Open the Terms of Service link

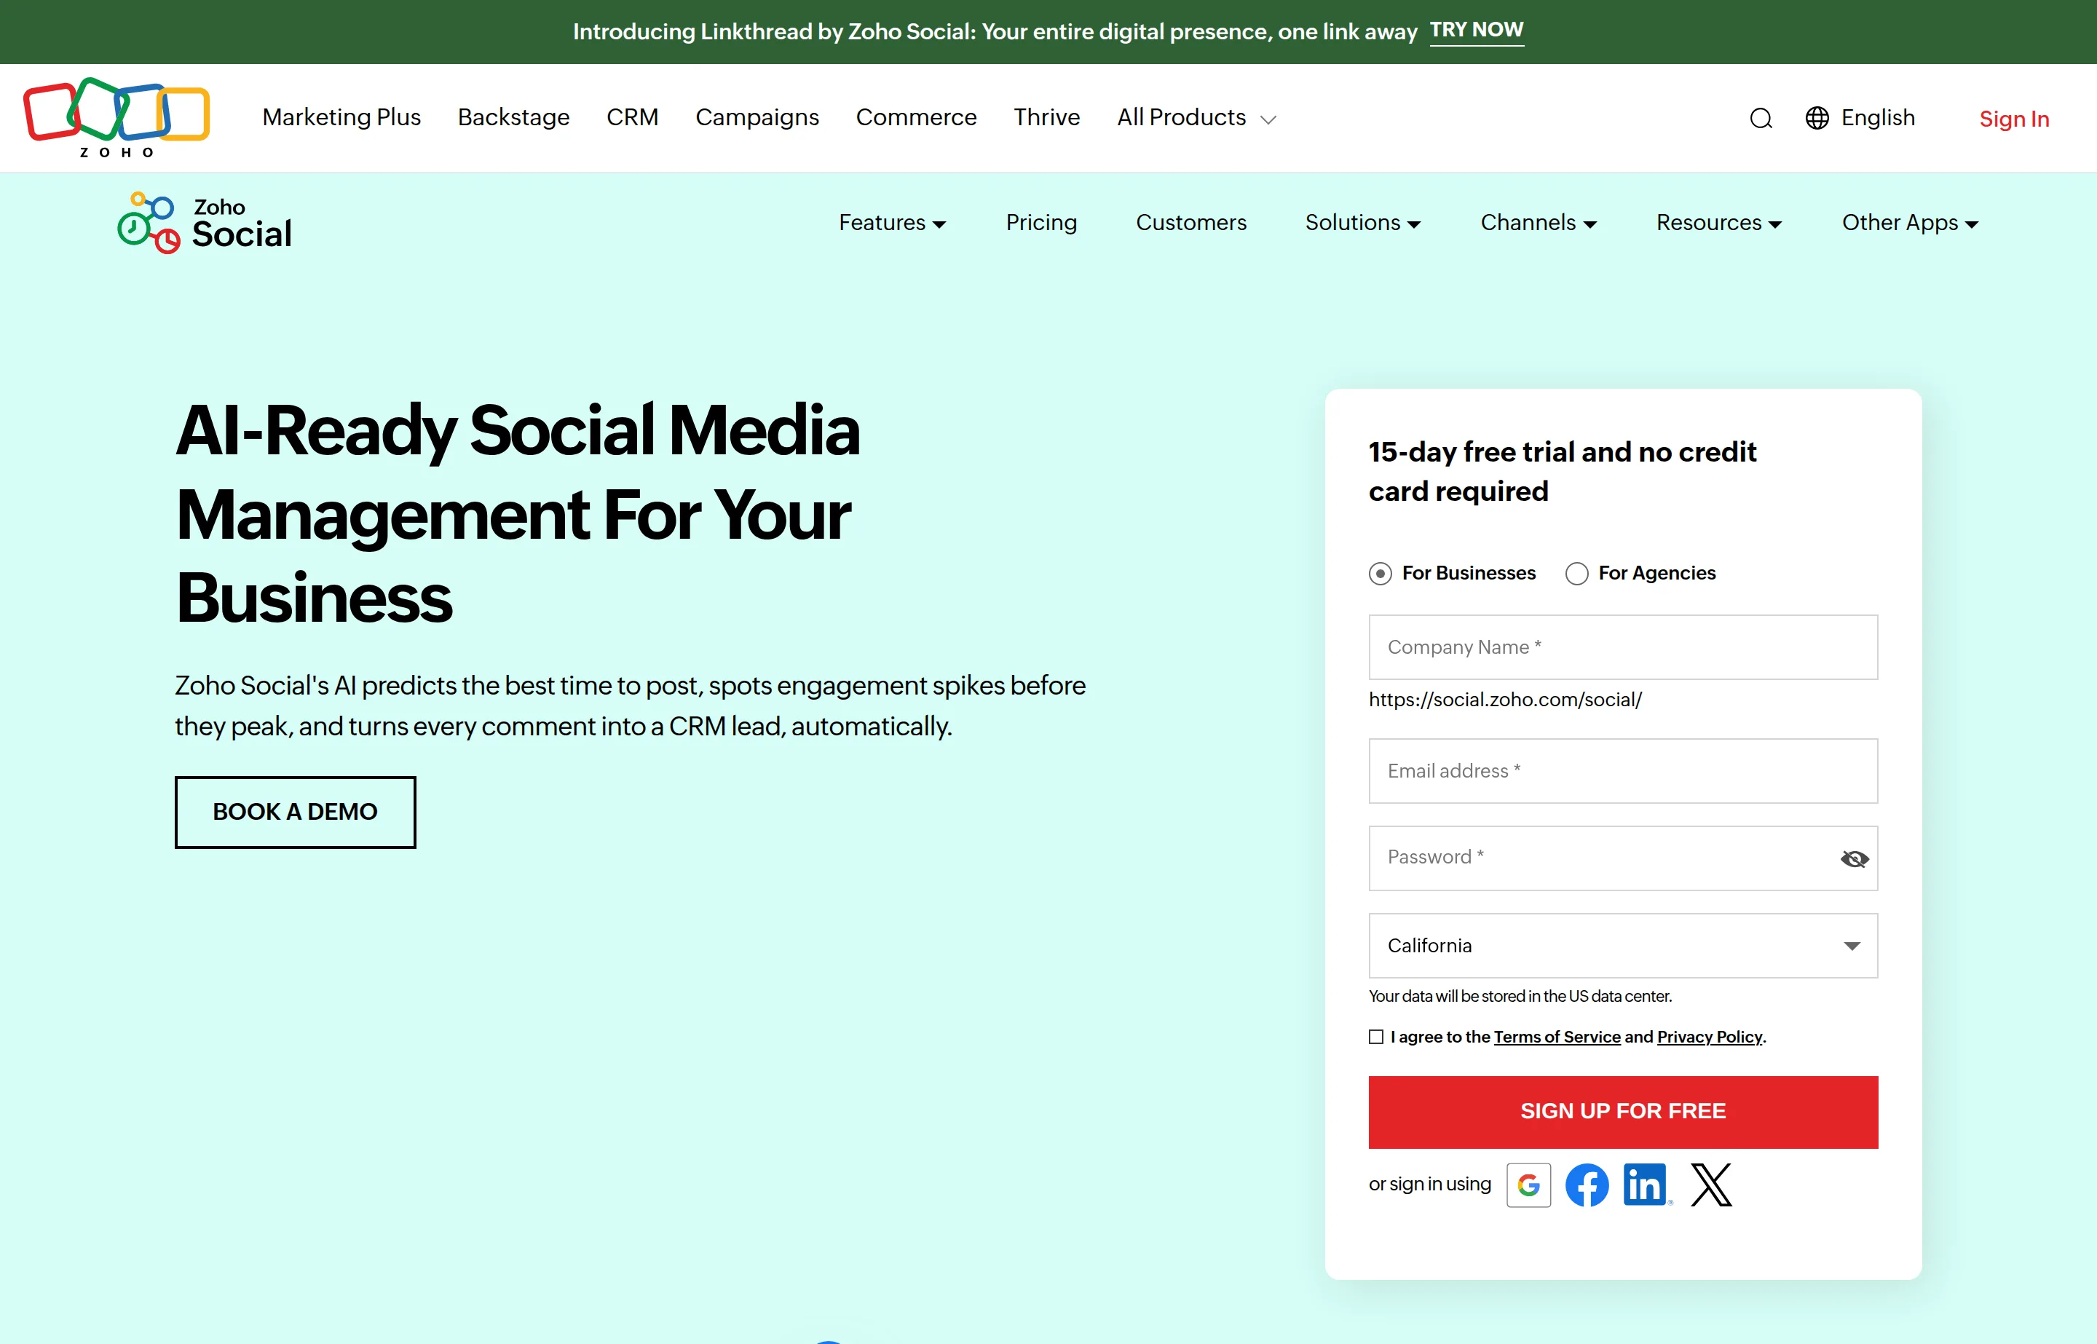point(1556,1037)
